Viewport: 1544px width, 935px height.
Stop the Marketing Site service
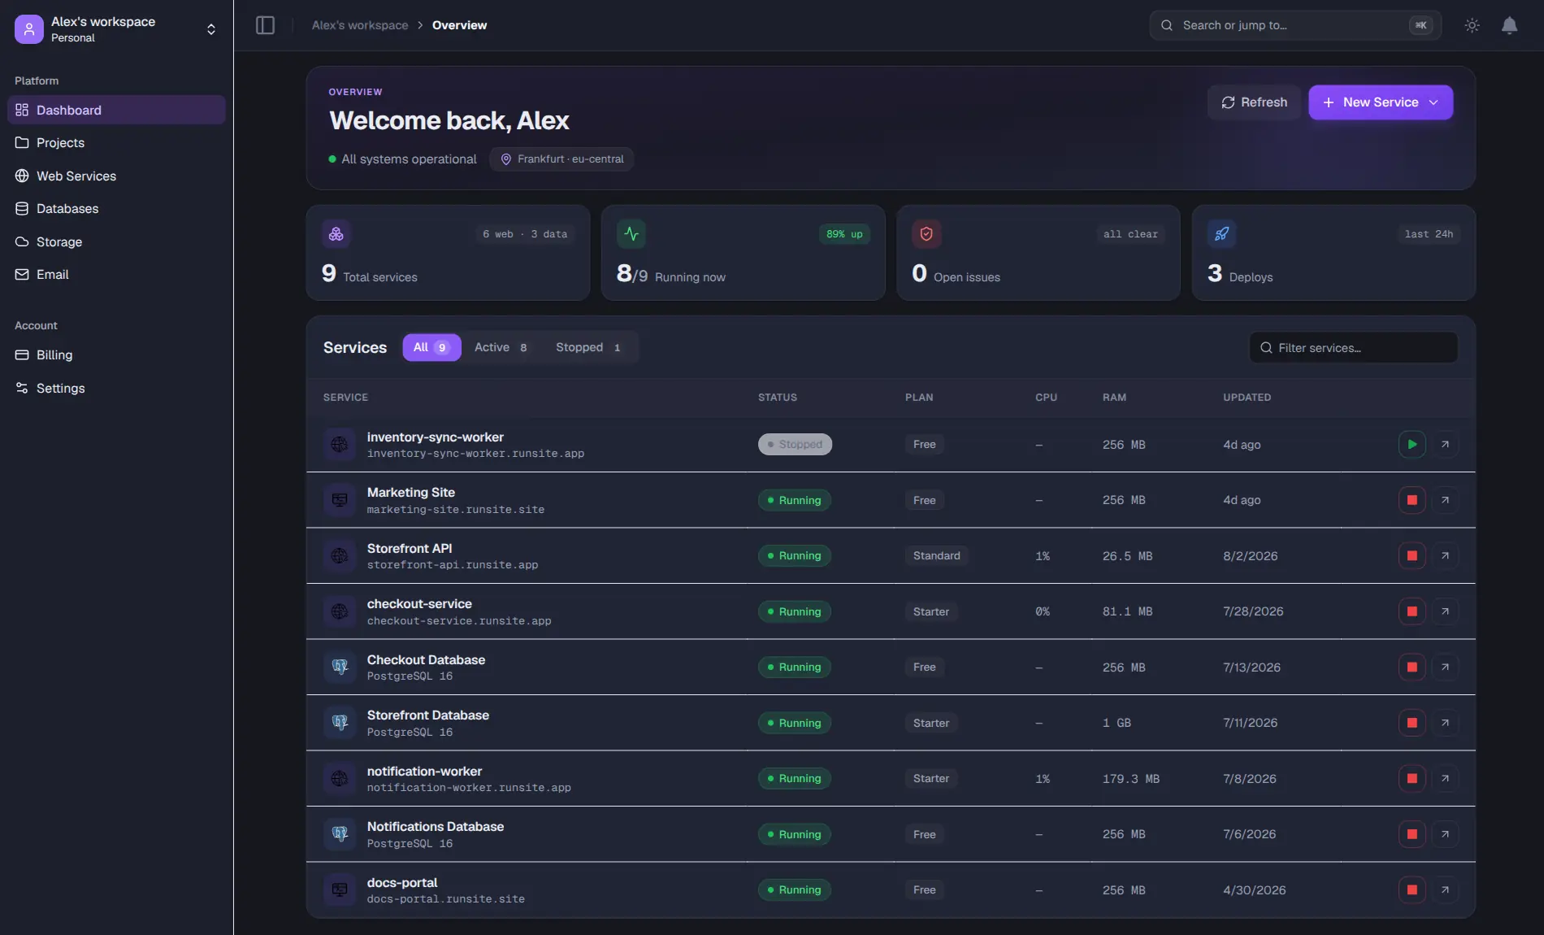click(1412, 500)
